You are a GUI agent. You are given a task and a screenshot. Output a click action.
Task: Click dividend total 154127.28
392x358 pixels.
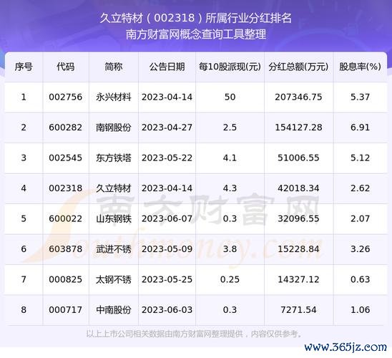(x=298, y=127)
